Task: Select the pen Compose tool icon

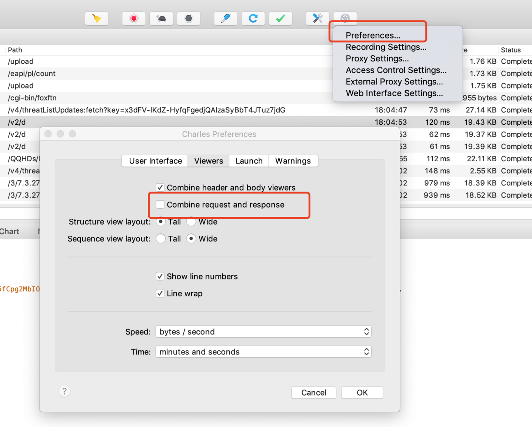Action: coord(226,19)
